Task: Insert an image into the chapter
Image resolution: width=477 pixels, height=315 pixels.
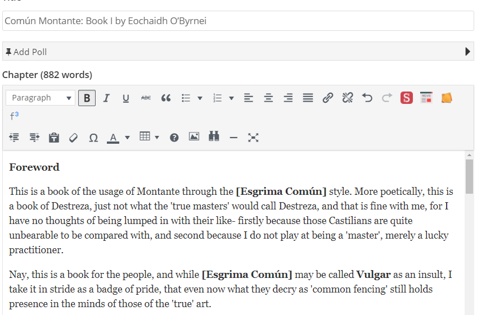Action: click(x=194, y=137)
